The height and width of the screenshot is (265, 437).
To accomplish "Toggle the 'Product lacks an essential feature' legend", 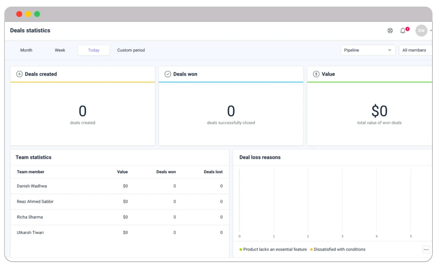I will (x=274, y=249).
